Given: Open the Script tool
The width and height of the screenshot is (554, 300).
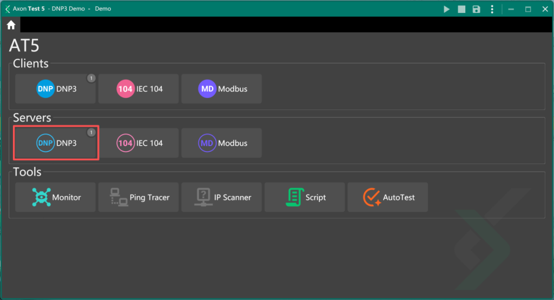Looking at the screenshot, I should 305,197.
